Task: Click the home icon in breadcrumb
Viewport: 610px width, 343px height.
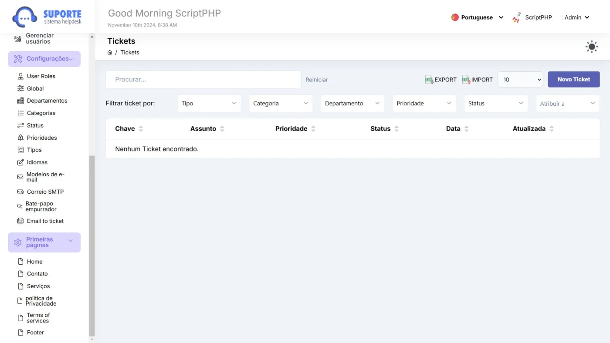Action: (110, 52)
